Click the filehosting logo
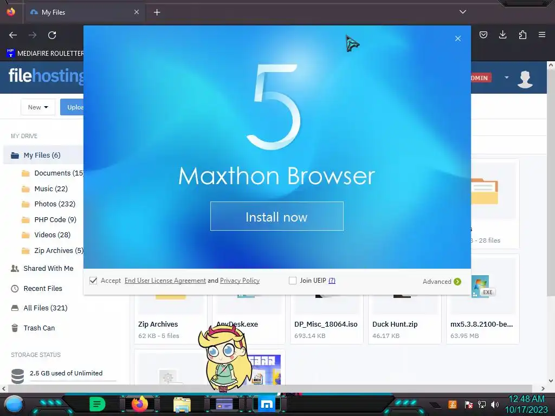Viewport: 555px width, 416px height. 46,75
